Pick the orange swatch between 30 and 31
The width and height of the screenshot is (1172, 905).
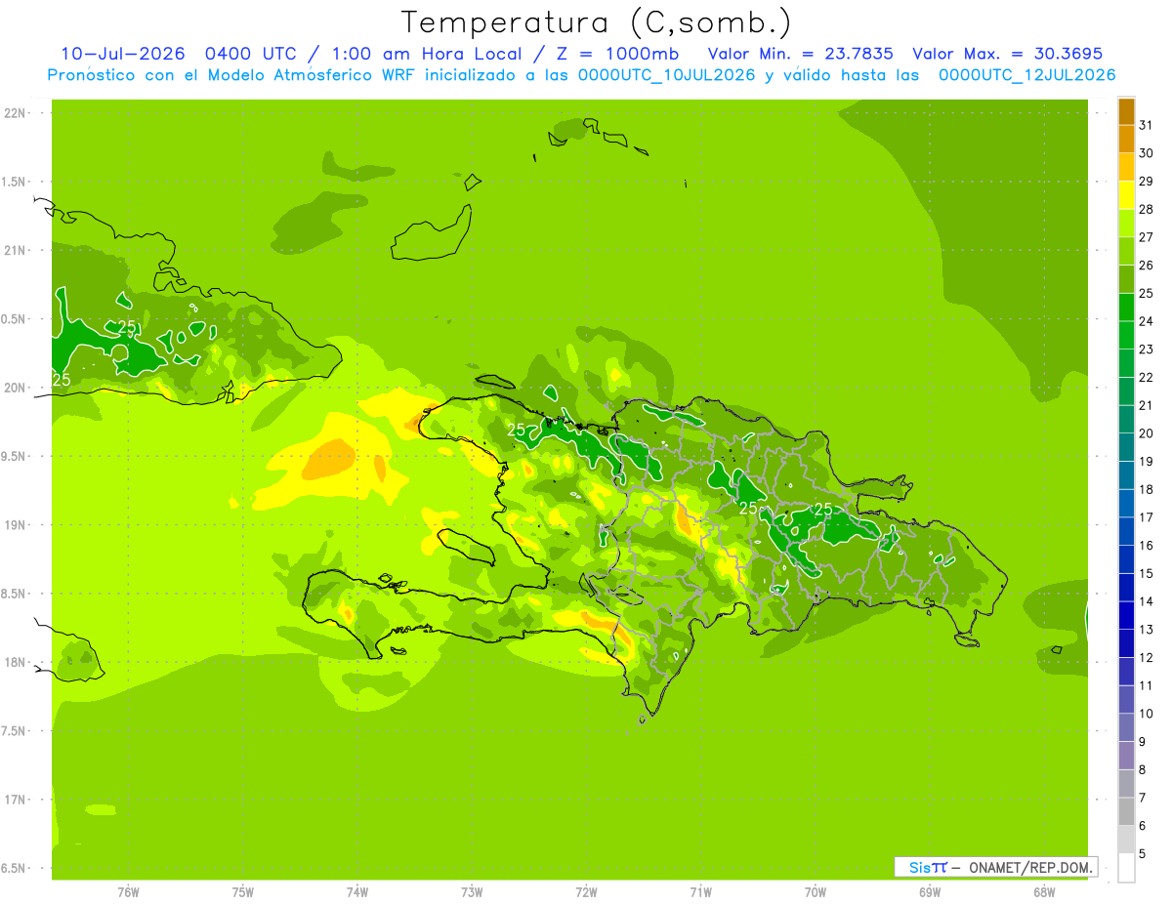click(1126, 139)
